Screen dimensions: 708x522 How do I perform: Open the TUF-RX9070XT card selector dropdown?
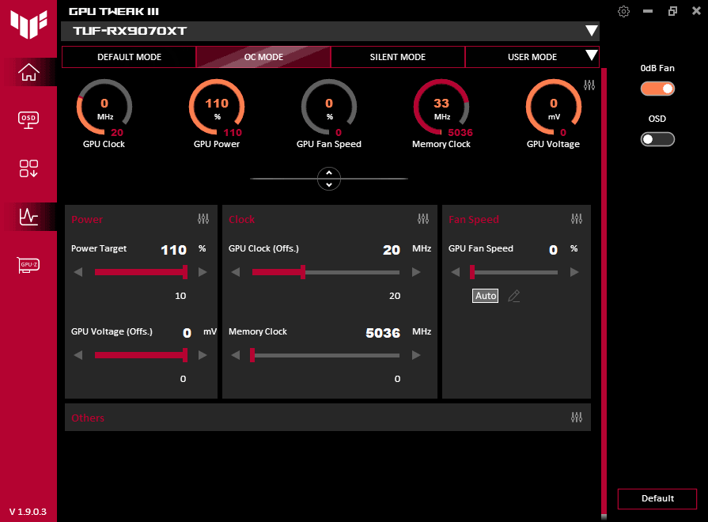tap(592, 31)
